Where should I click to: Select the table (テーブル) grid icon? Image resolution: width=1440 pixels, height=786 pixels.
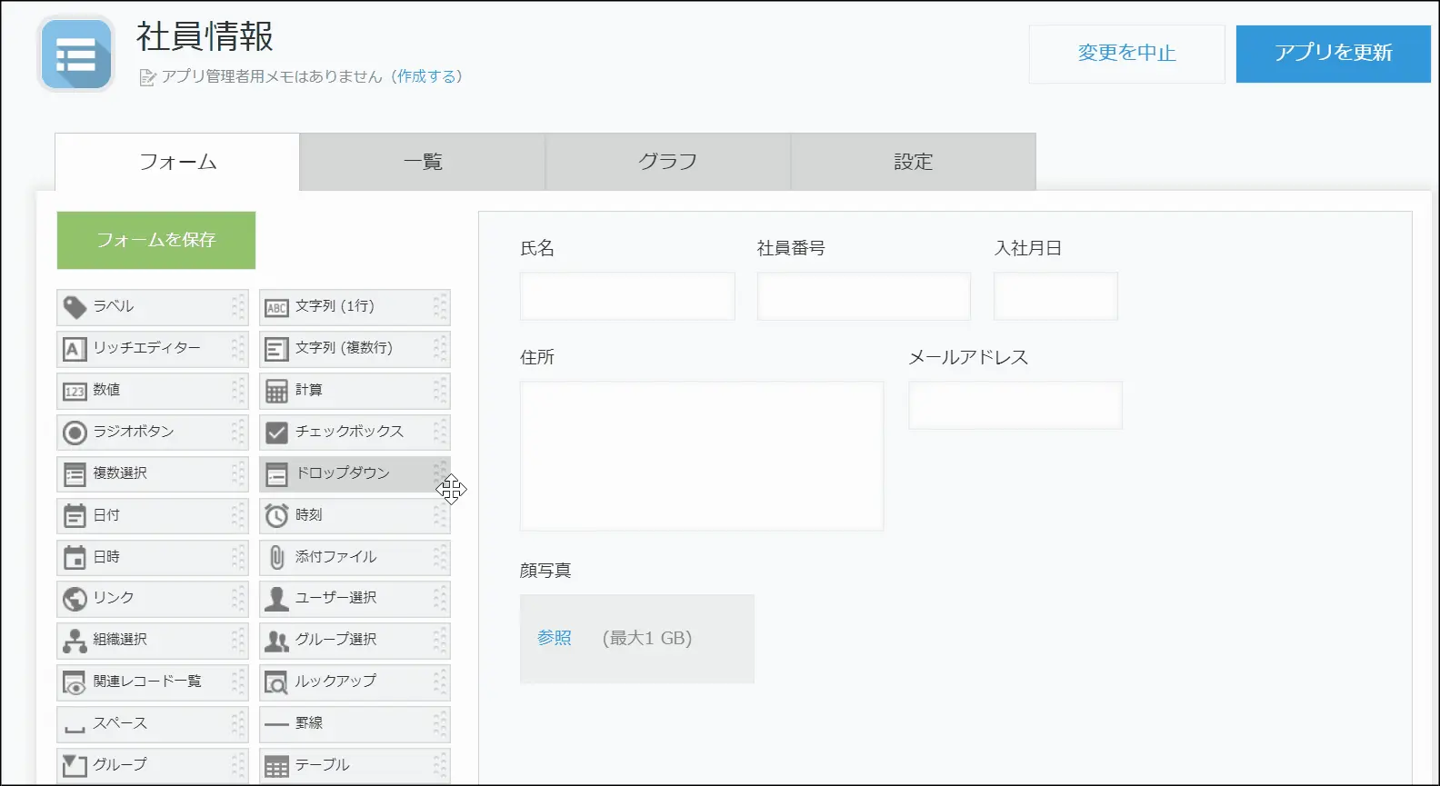tap(276, 766)
